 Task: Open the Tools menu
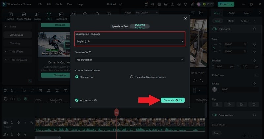[59, 4]
